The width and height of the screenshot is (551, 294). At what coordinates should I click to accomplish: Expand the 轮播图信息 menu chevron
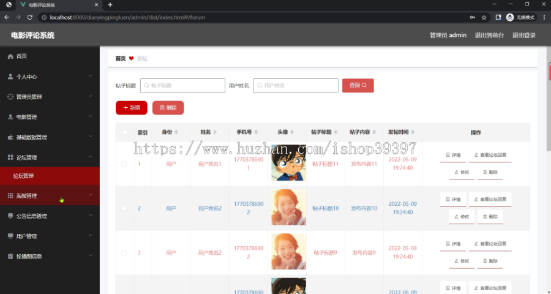click(x=91, y=255)
